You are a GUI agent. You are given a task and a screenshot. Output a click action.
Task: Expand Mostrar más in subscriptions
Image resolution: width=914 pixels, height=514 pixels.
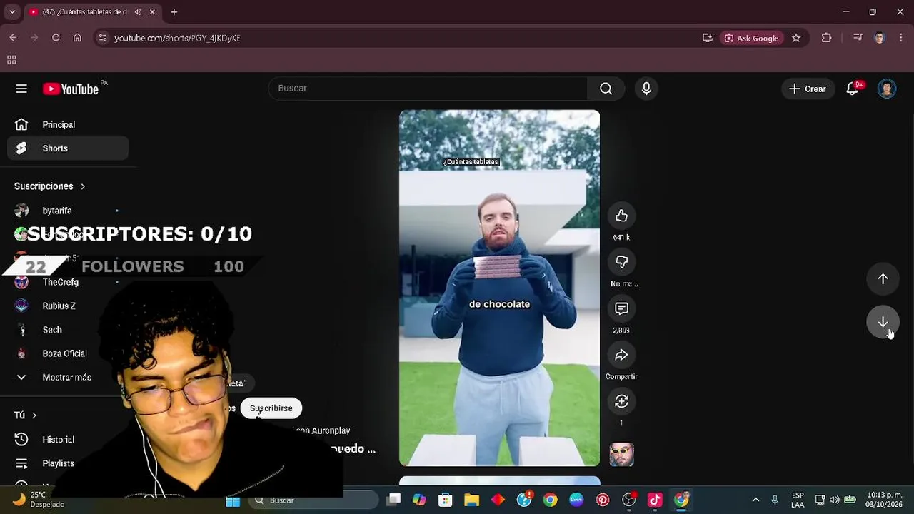tap(68, 377)
